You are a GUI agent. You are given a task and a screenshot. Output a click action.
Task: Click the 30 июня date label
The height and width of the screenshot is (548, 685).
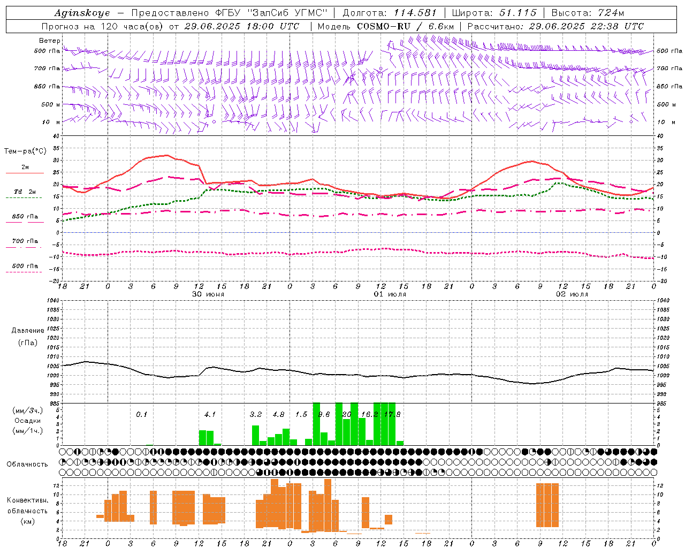click(208, 294)
